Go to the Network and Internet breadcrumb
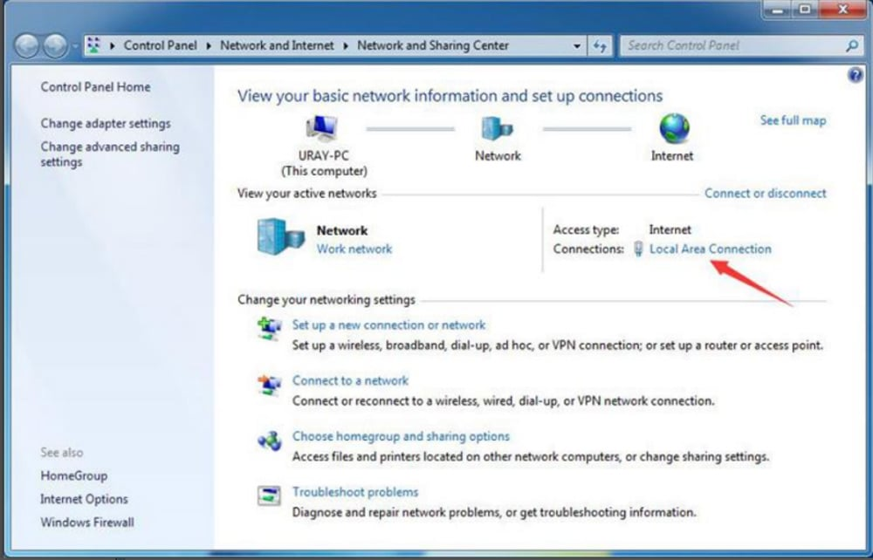873x560 pixels. (x=277, y=45)
